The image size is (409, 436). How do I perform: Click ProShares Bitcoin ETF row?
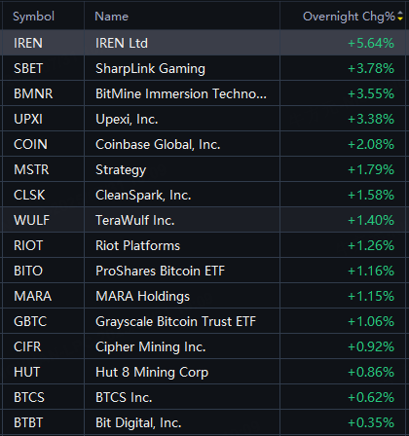tap(204, 271)
